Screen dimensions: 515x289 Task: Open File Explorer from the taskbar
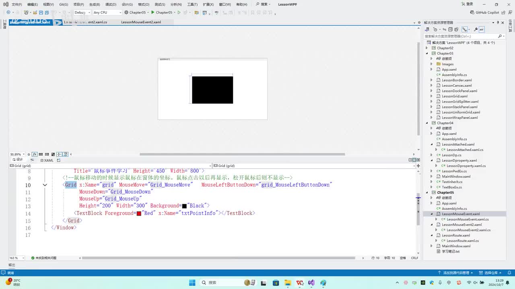click(x=288, y=283)
